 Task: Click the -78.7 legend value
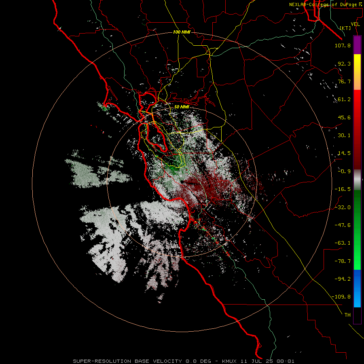[x=343, y=261]
